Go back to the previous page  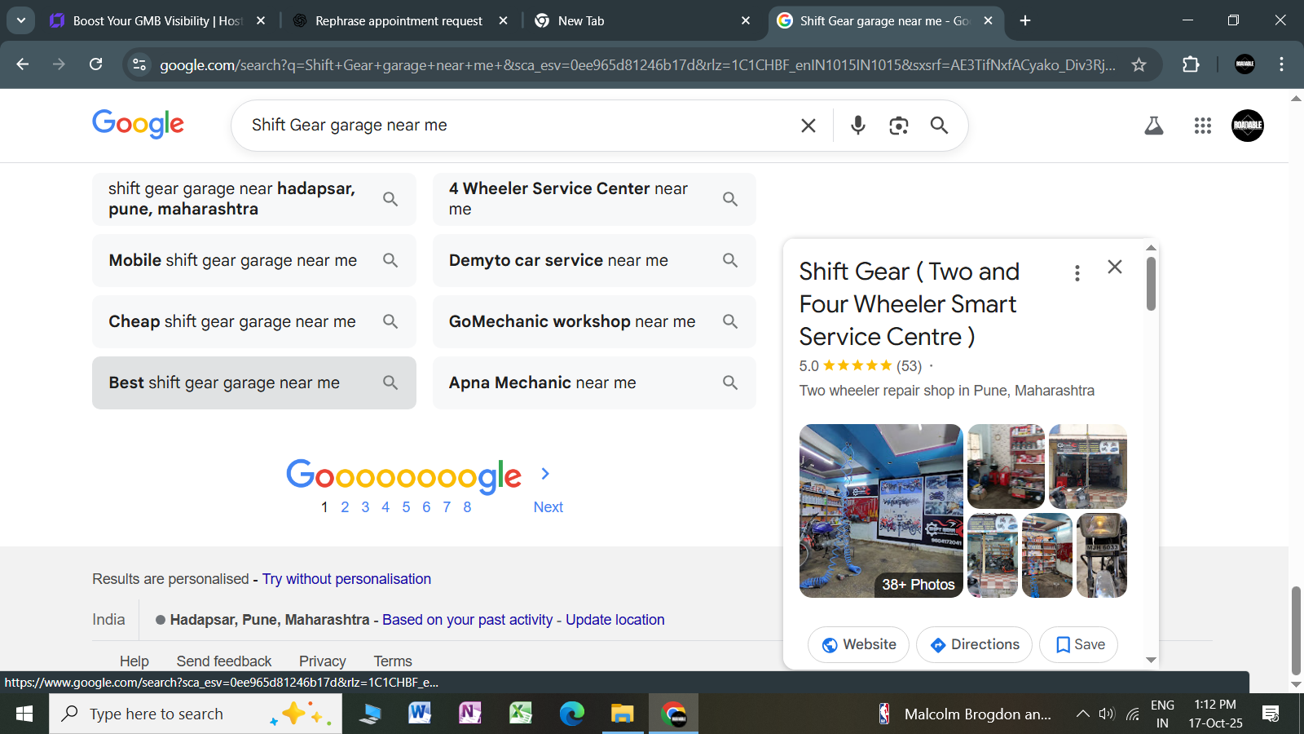tap(22, 64)
